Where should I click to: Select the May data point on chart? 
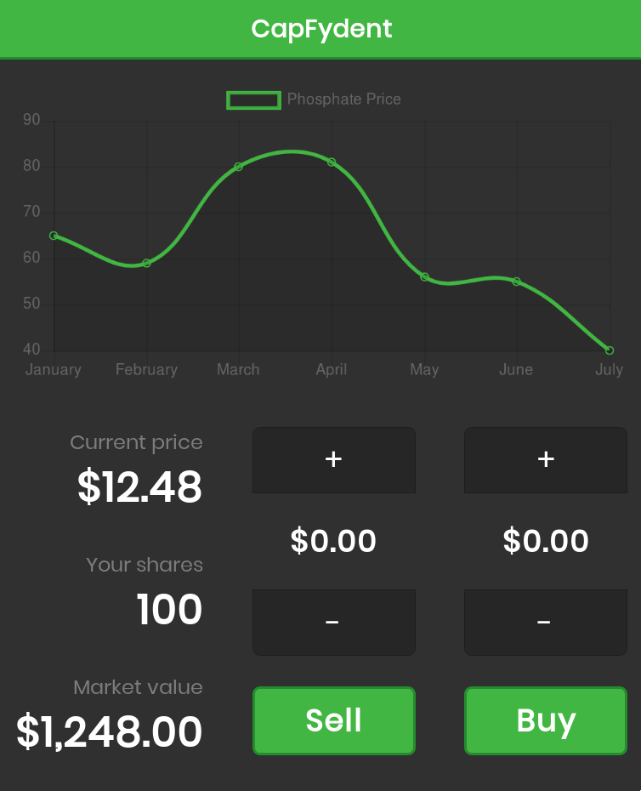pos(425,277)
